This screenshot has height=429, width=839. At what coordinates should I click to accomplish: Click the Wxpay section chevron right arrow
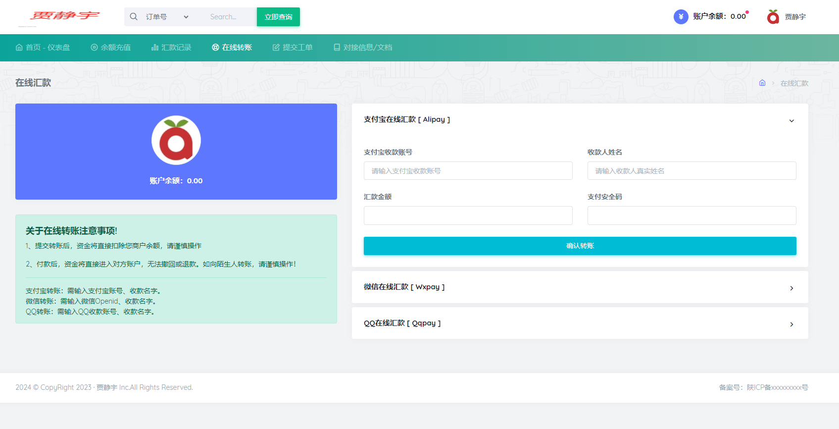(791, 288)
